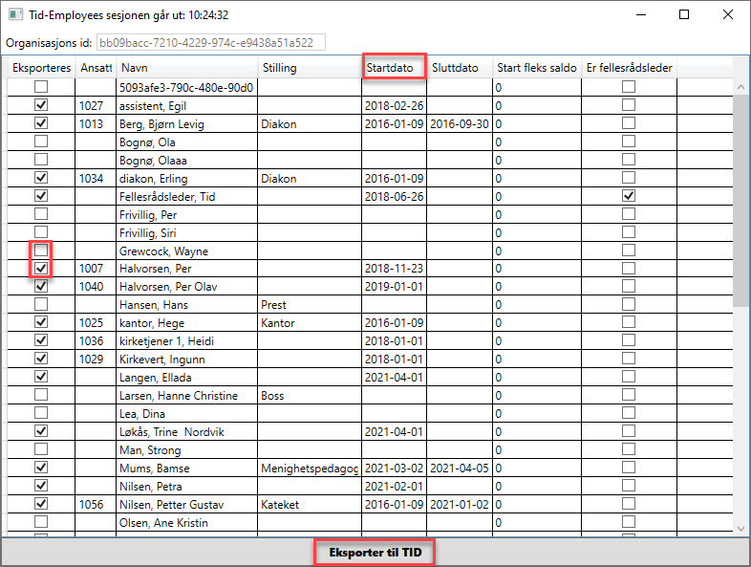Check fellesrådsleder box for Mums, Bamse

pyautogui.click(x=629, y=468)
